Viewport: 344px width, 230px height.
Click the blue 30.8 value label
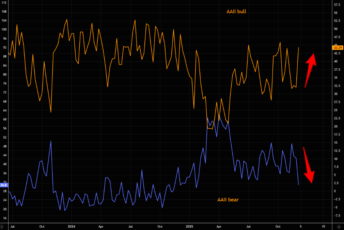[x=4, y=185]
